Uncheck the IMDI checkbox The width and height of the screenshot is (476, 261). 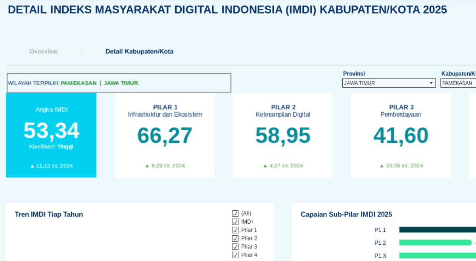(x=235, y=222)
